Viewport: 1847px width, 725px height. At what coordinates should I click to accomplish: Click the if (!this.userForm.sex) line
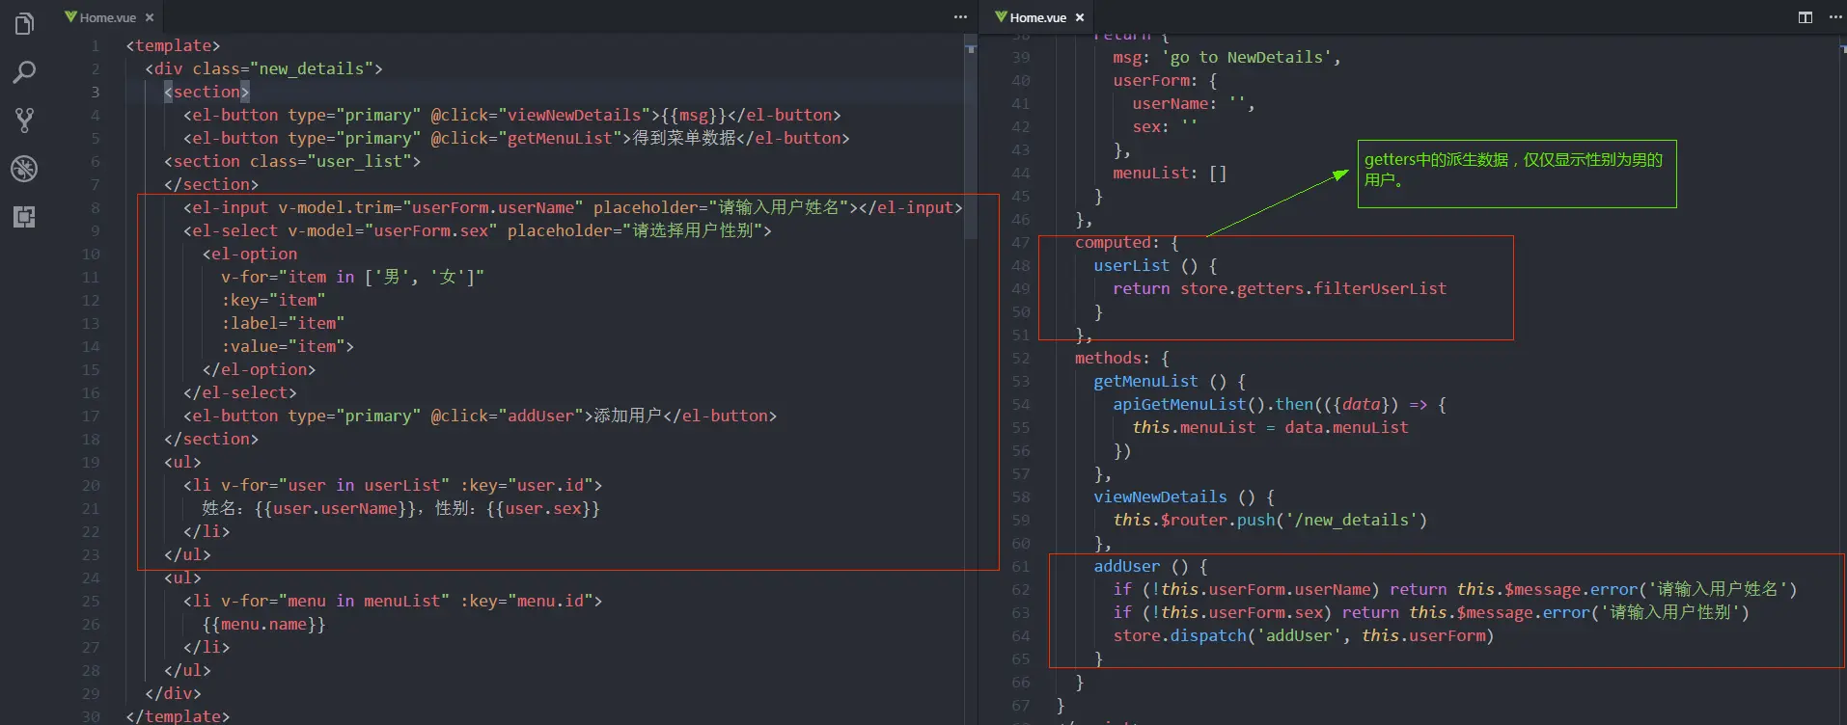click(x=1431, y=612)
